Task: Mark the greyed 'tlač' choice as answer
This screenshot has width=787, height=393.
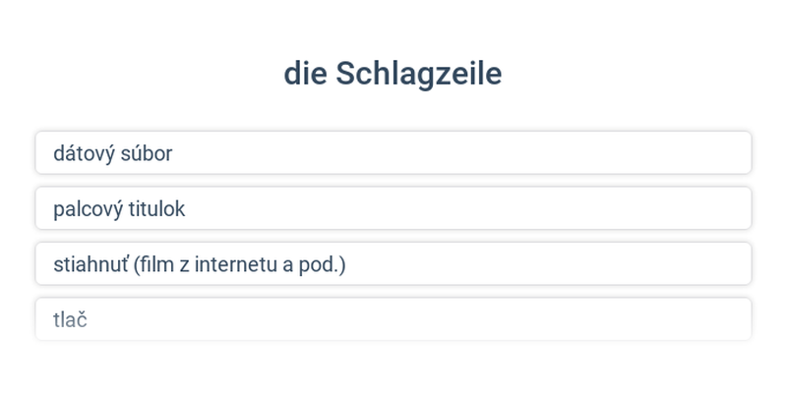Action: (393, 319)
